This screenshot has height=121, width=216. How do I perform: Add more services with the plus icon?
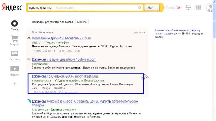pyautogui.click(x=15, y=84)
